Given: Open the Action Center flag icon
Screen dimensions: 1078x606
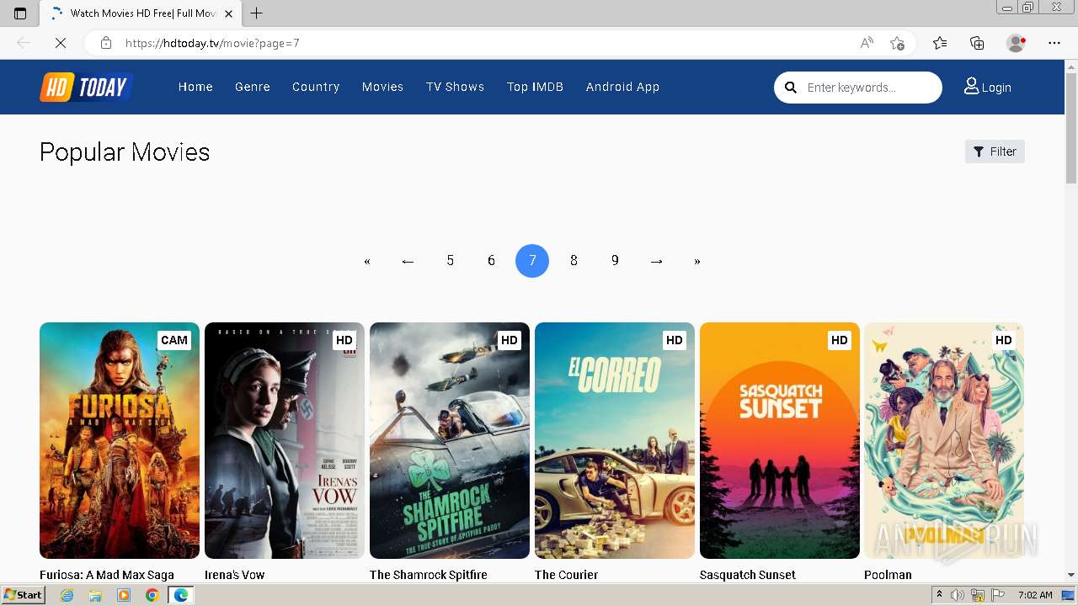Looking at the screenshot, I should coord(998,595).
